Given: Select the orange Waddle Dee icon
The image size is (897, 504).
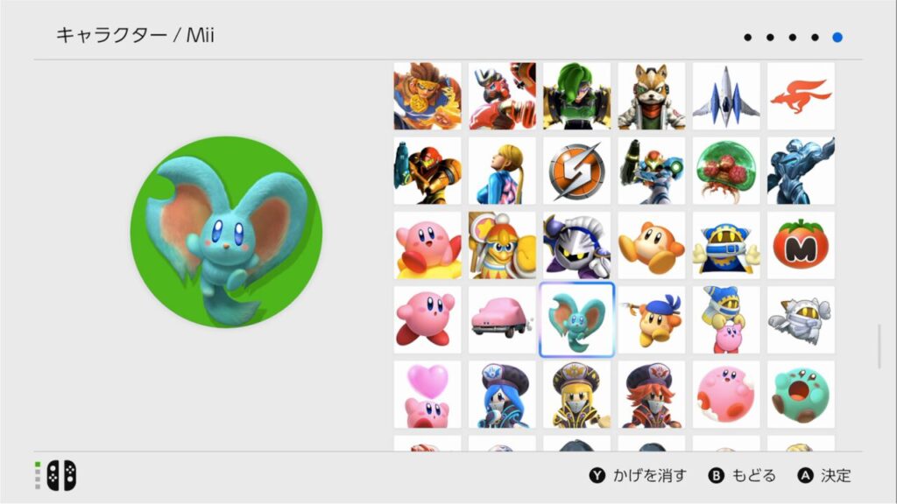Looking at the screenshot, I should pyautogui.click(x=651, y=245).
